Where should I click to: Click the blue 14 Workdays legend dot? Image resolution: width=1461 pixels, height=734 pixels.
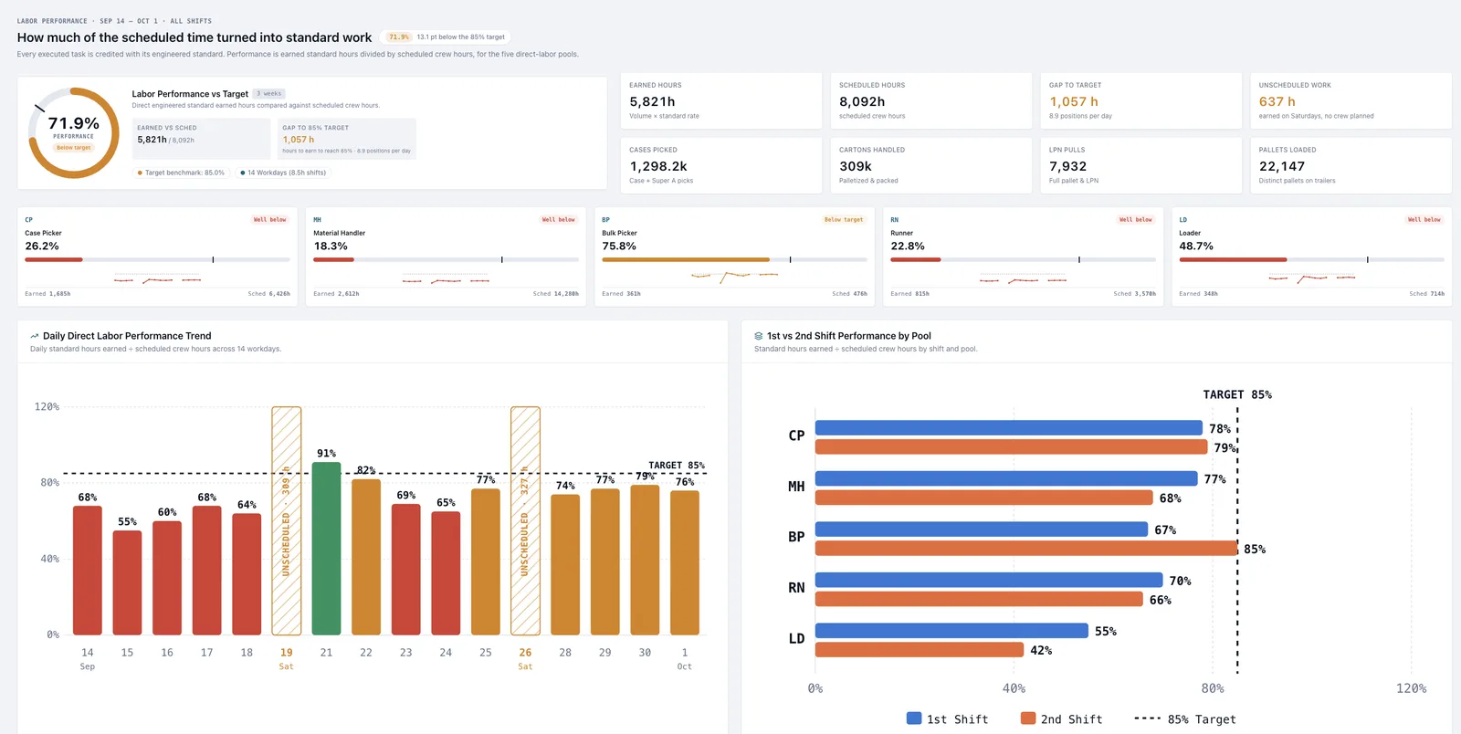[x=242, y=173]
